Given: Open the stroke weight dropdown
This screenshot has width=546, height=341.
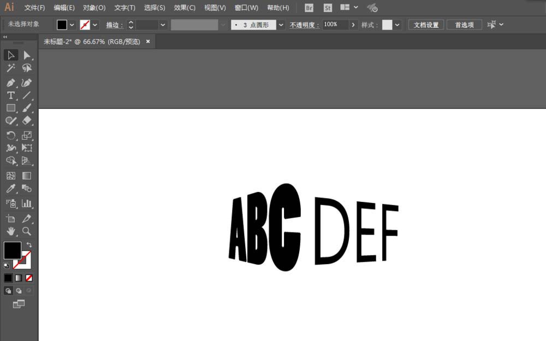Looking at the screenshot, I should point(163,25).
